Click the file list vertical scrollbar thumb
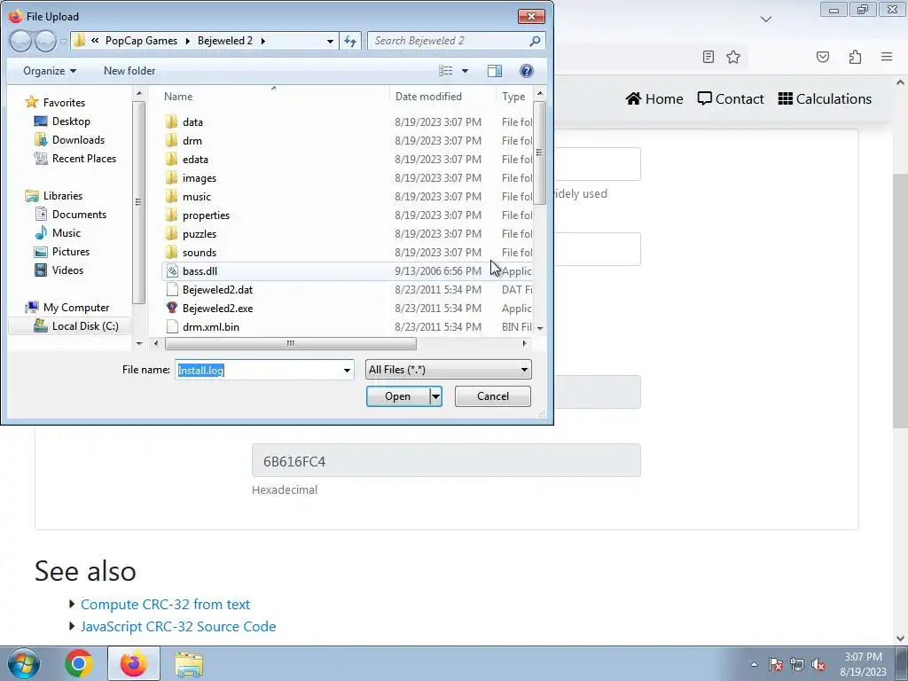This screenshot has width=908, height=681. pos(539,153)
